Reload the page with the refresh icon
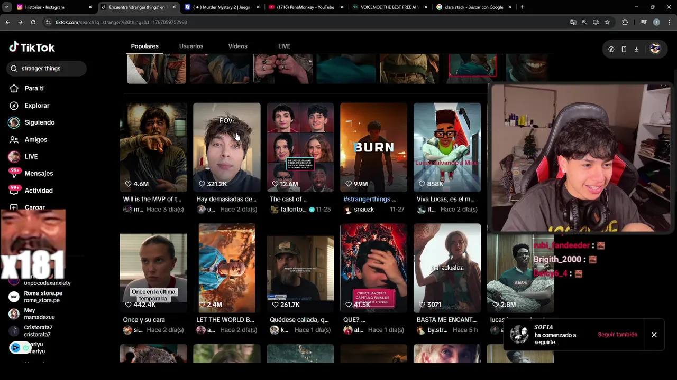The image size is (677, 380). tap(33, 22)
